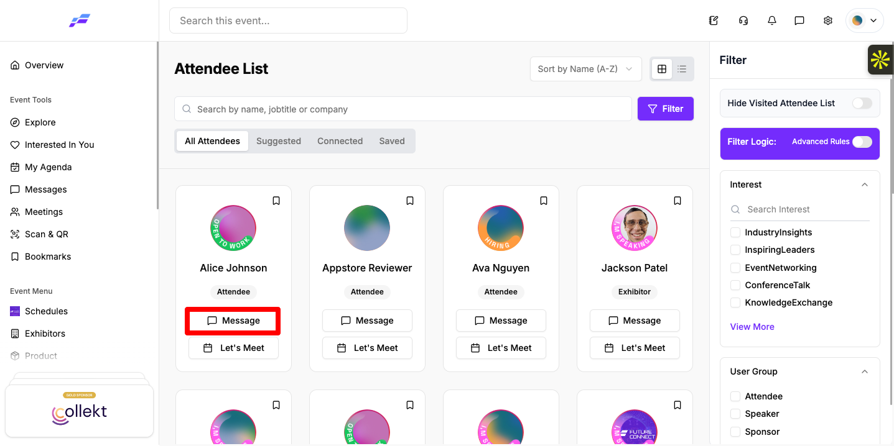Click the purple Filter button
The height and width of the screenshot is (446, 894).
pyautogui.click(x=666, y=109)
